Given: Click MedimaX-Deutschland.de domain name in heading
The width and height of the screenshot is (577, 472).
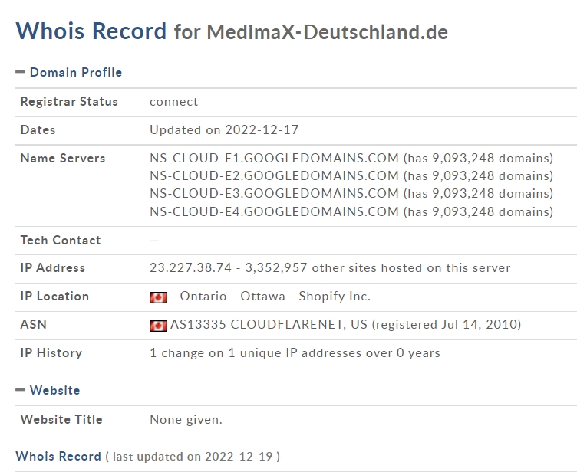Looking at the screenshot, I should pyautogui.click(x=327, y=32).
